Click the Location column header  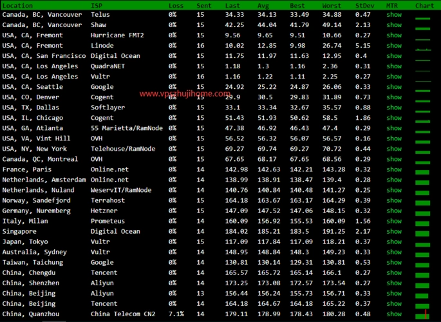tap(17, 5)
